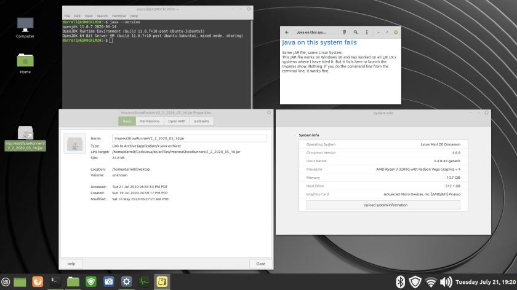Open the terminal launcher in the panel
Viewport: 517px width, 290px height.
pos(55,282)
